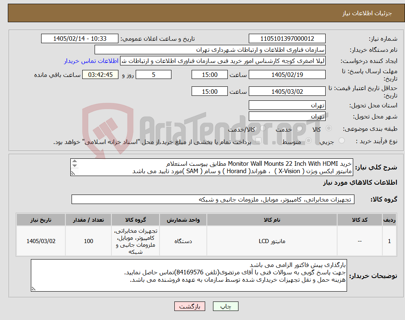Click the price validity time field 15:00
Image resolution: width=405 pixels, height=320 pixels.
tap(209, 91)
